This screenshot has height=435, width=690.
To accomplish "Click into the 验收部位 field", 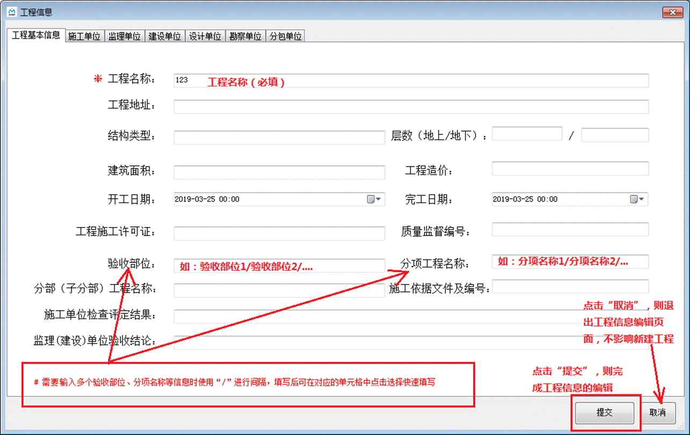I will click(x=279, y=265).
